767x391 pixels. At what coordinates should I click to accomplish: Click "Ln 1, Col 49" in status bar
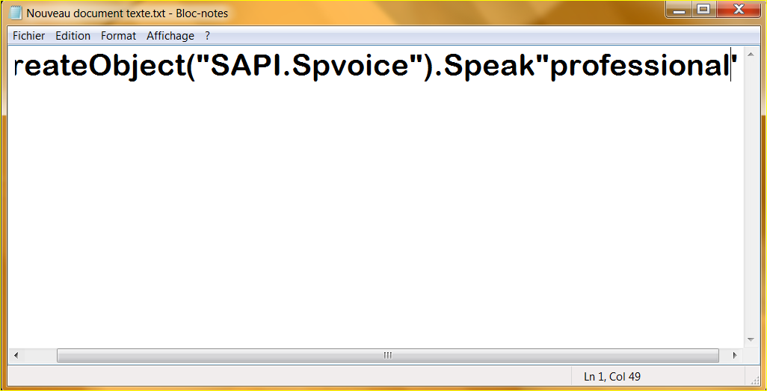[612, 376]
